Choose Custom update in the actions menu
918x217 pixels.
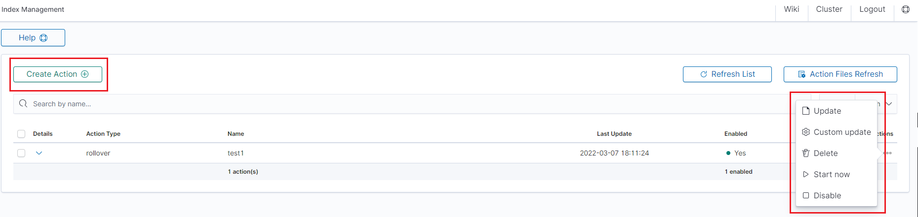[841, 132]
